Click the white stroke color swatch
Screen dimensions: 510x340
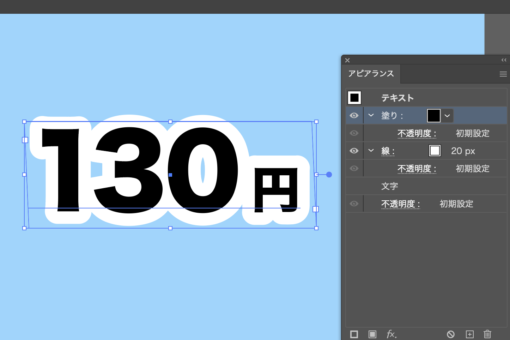(x=435, y=151)
